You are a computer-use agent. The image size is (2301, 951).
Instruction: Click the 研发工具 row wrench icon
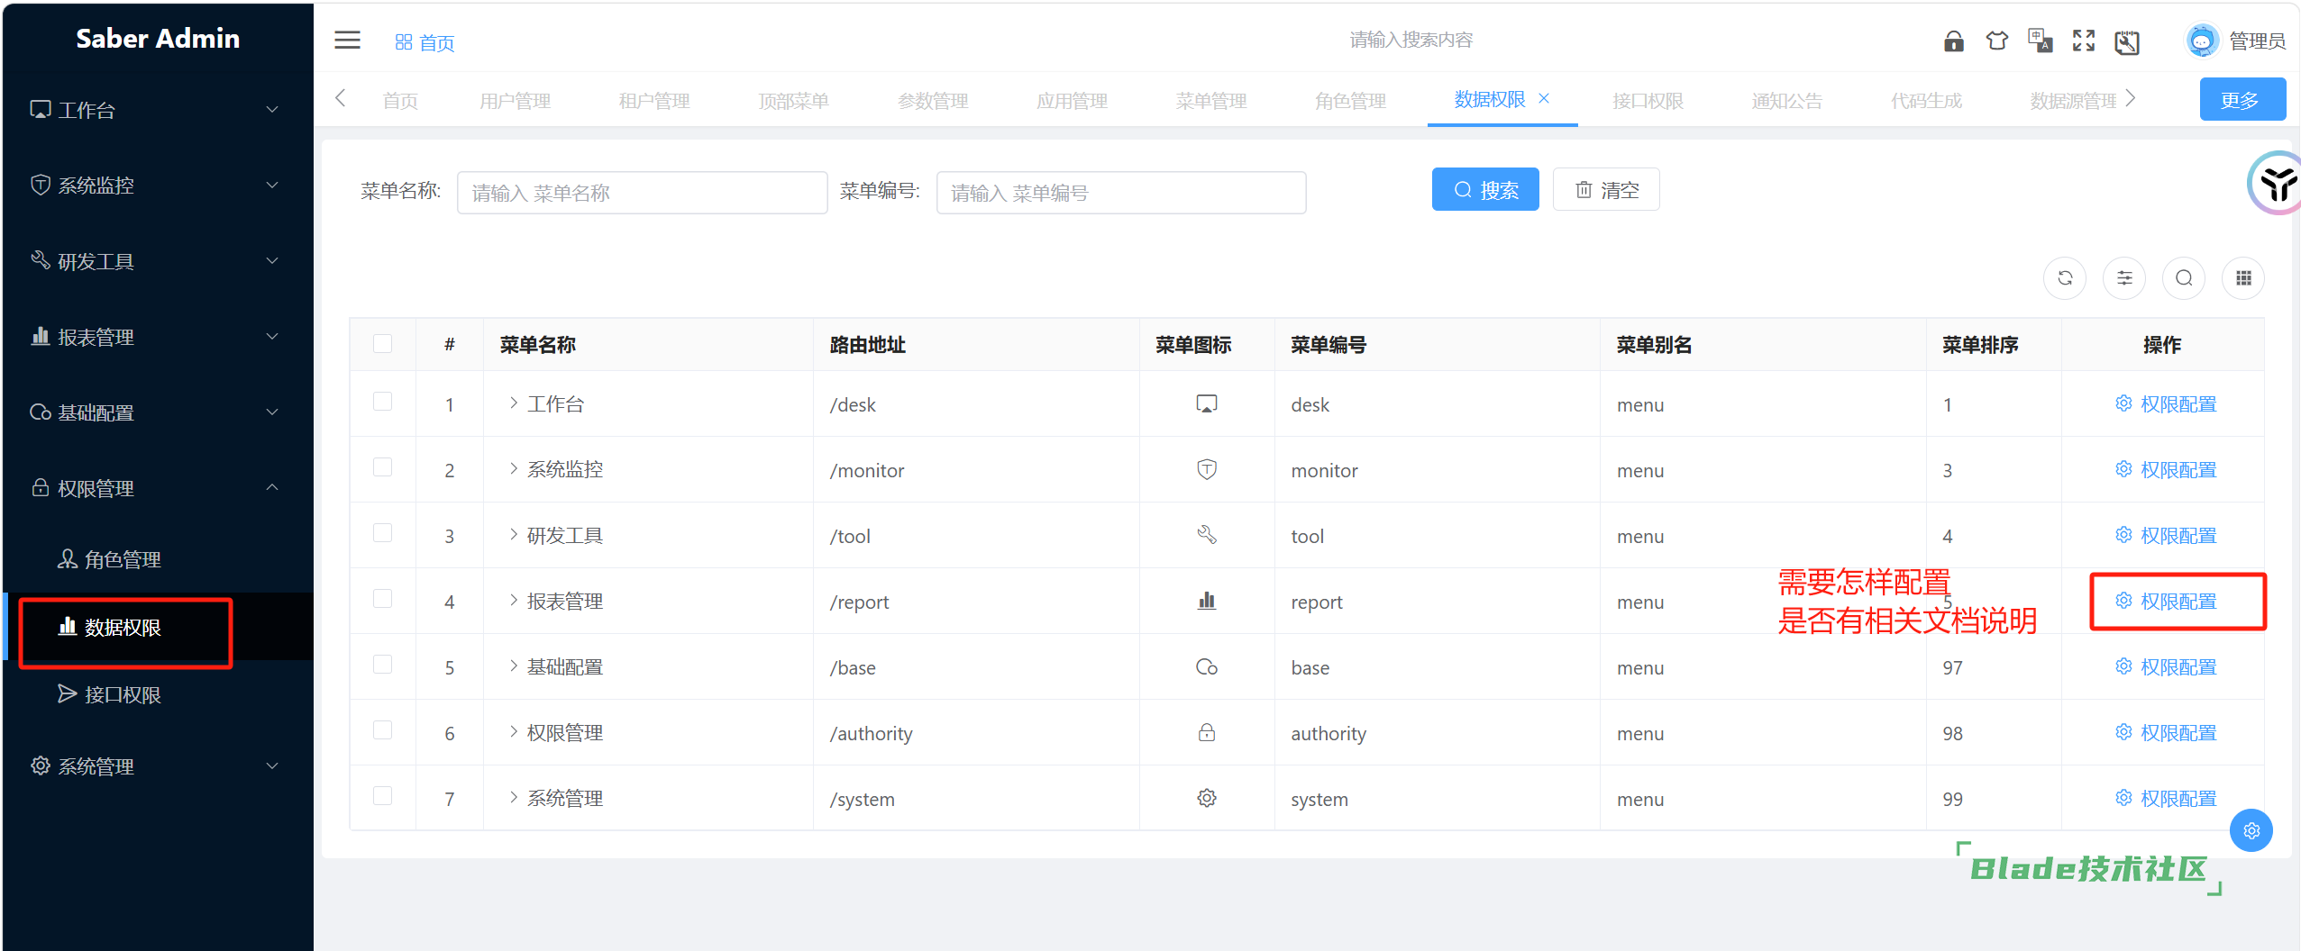[x=1206, y=536]
